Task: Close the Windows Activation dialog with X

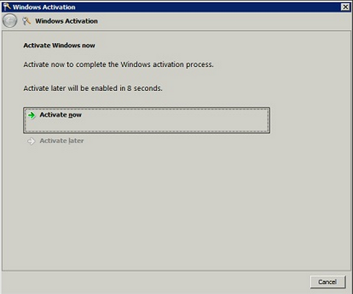Action: coord(345,7)
